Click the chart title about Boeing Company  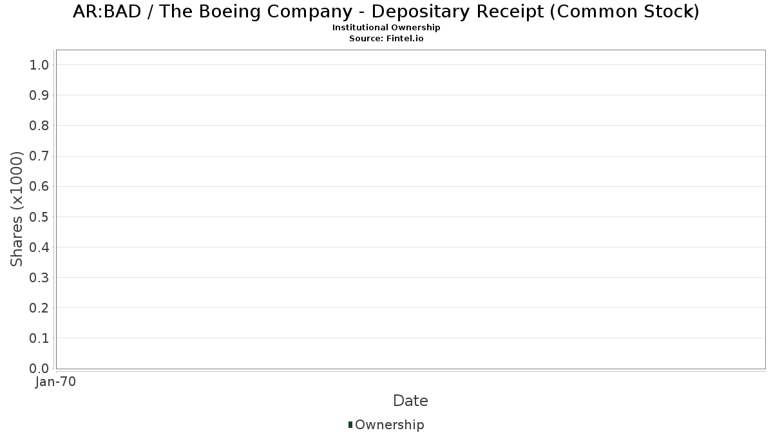click(x=386, y=12)
